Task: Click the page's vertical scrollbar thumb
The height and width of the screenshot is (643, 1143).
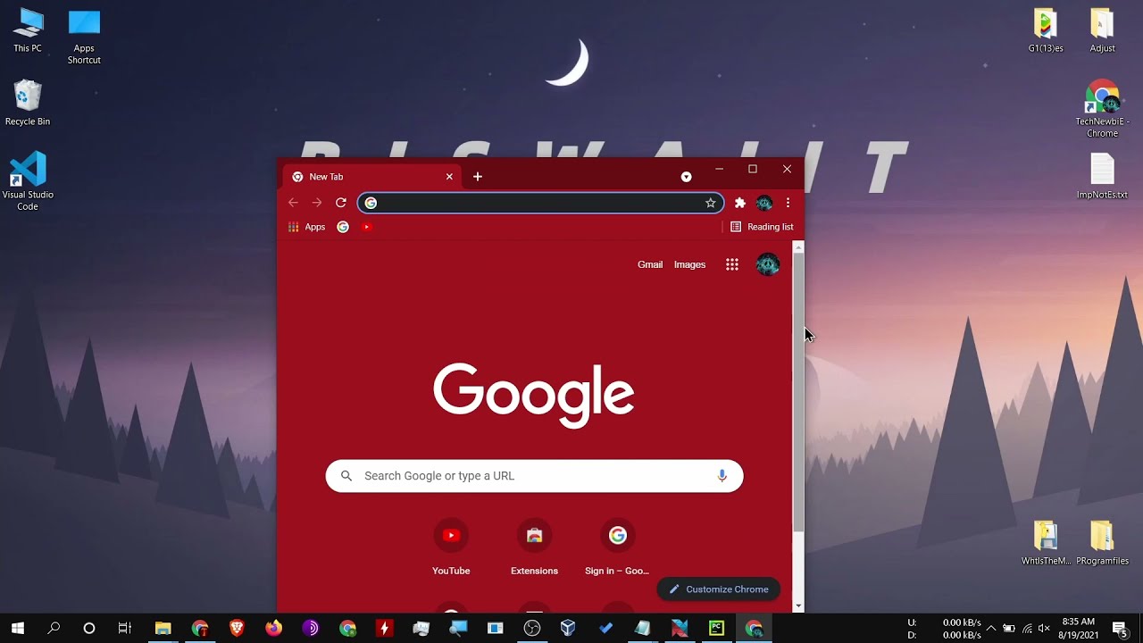Action: tap(798, 393)
